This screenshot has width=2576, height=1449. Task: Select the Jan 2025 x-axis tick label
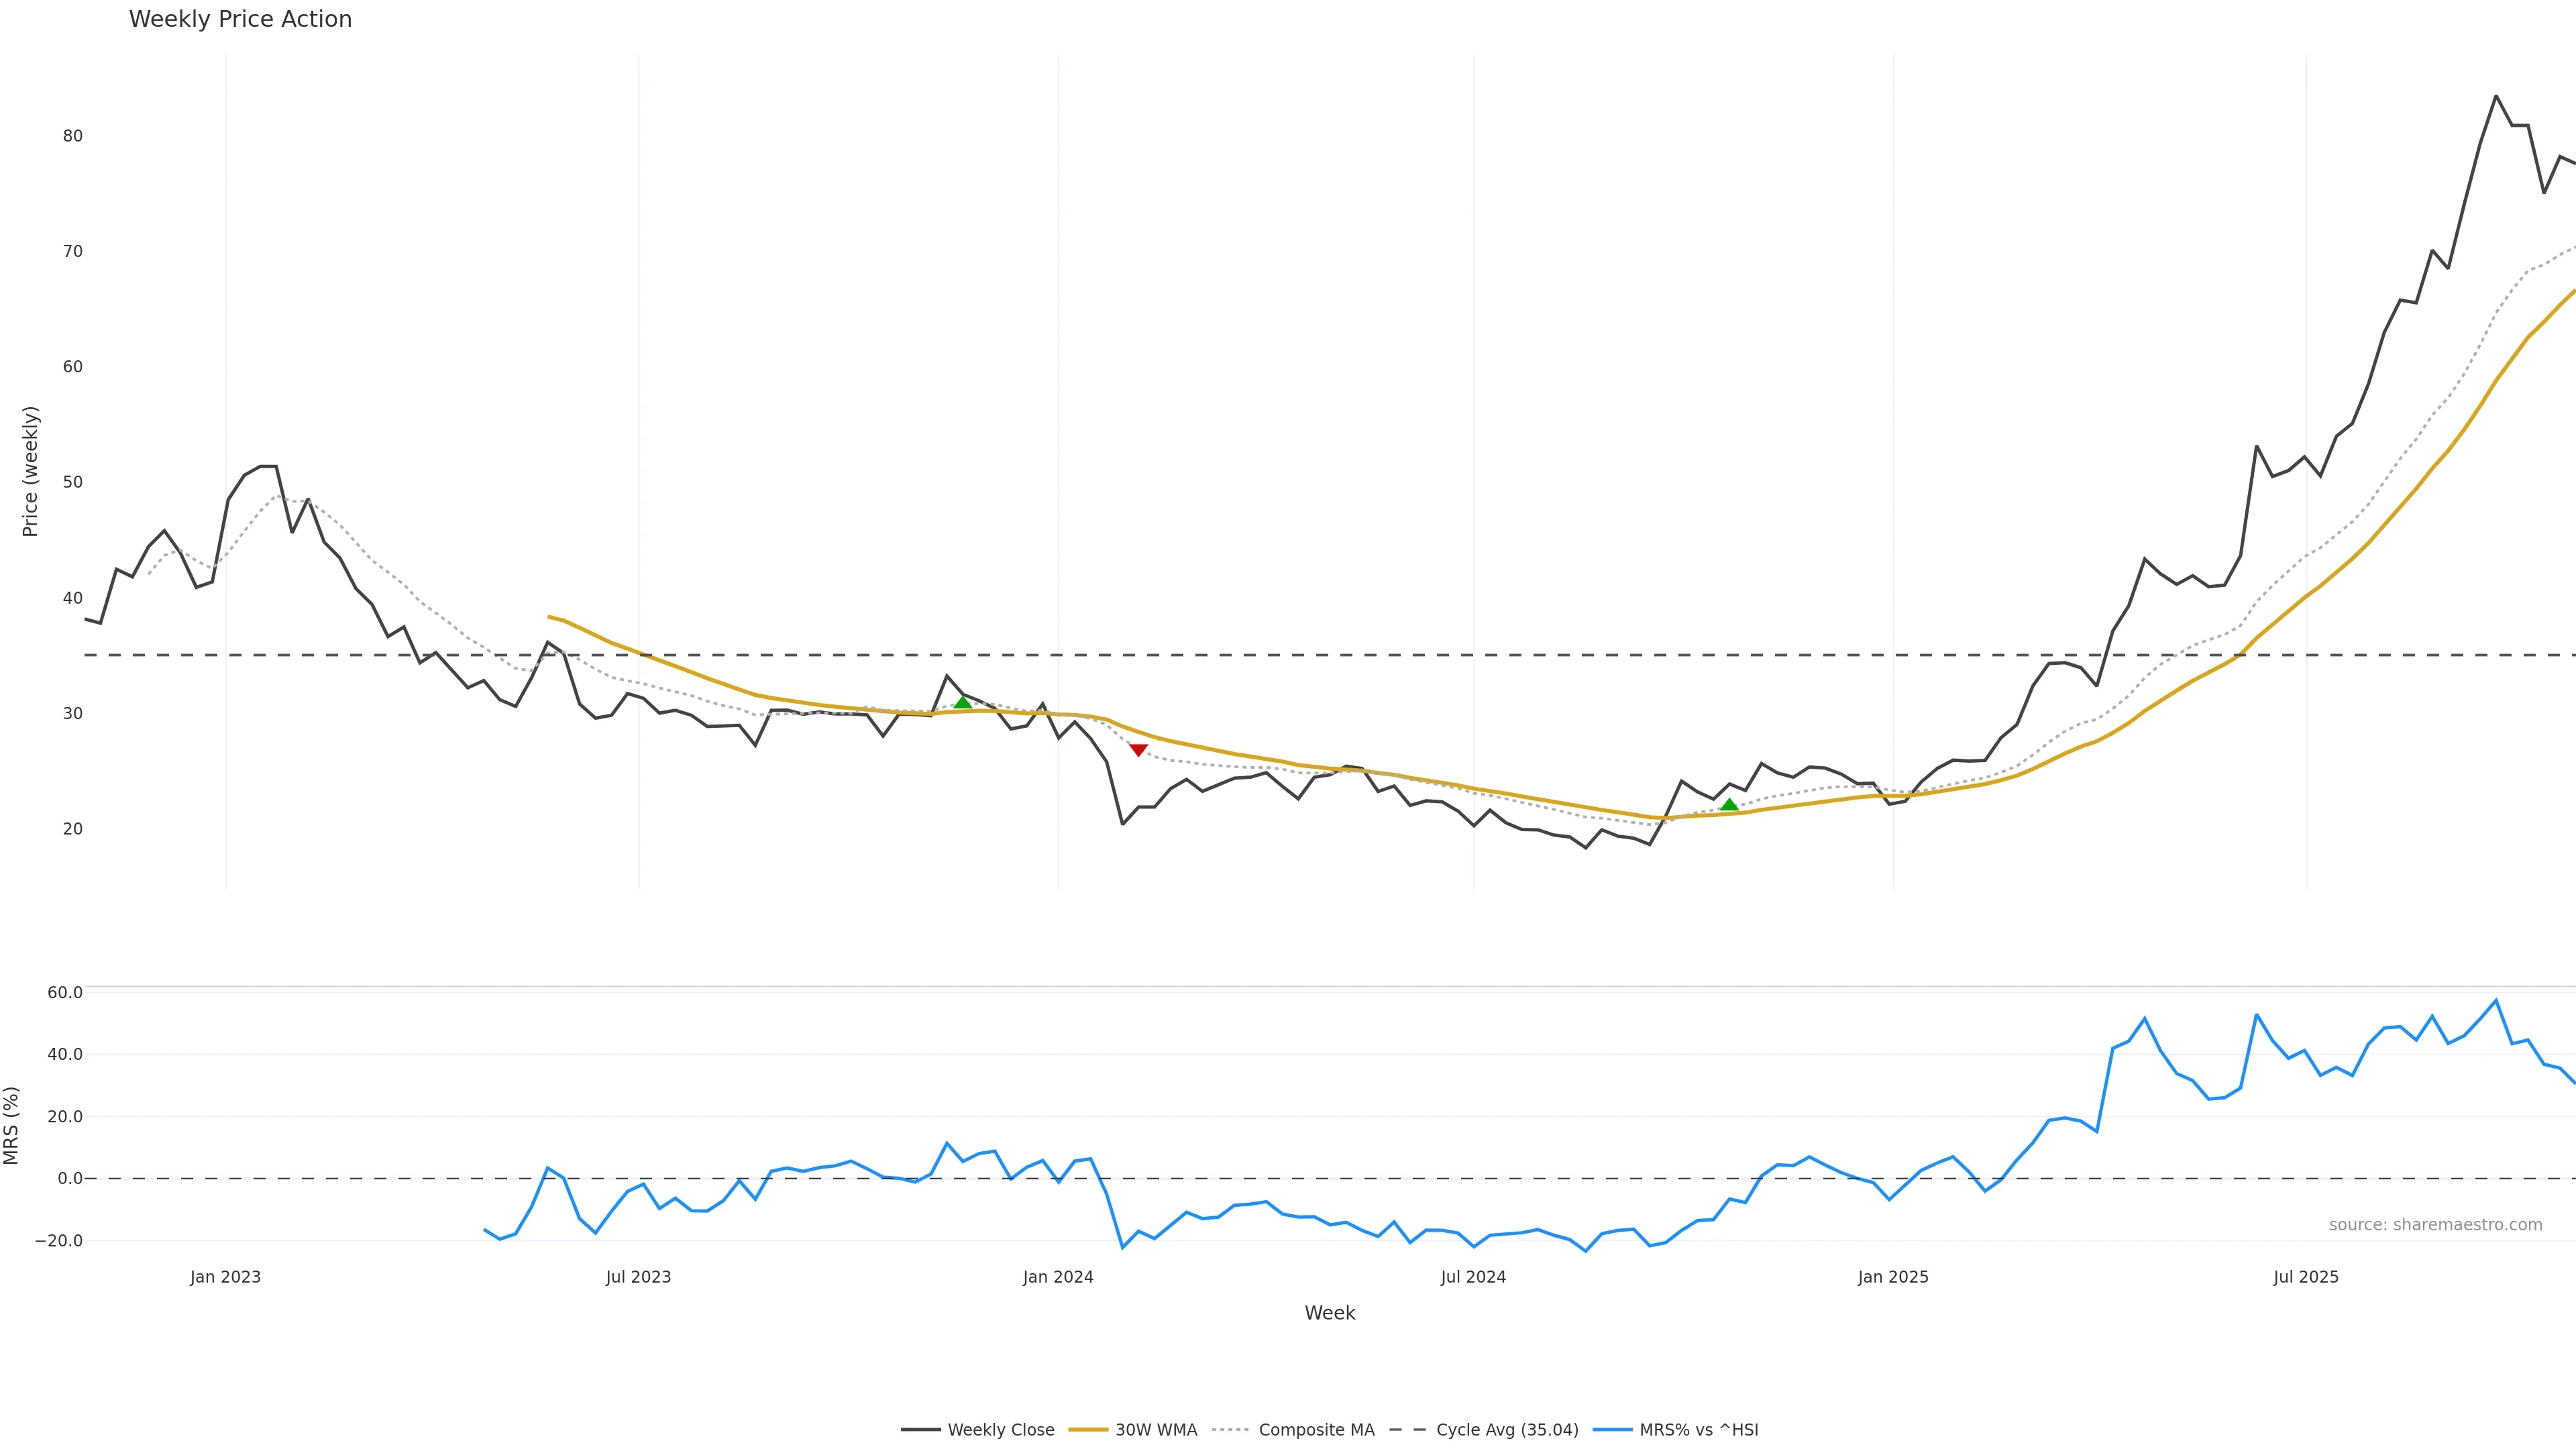point(1893,1277)
